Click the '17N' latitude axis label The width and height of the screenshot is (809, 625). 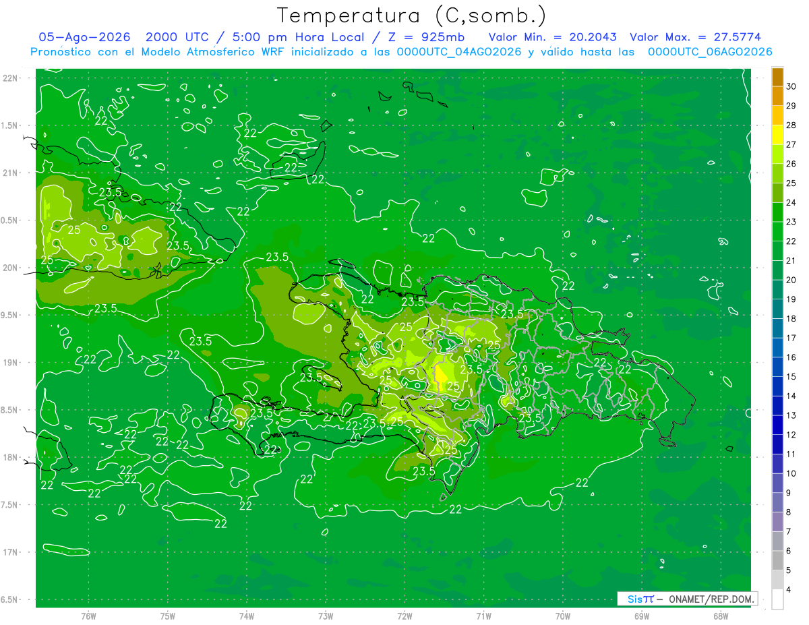11,552
